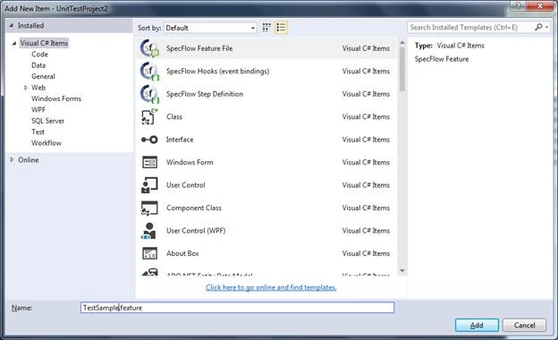Click the SpecFlow Feature File name text
The width and height of the screenshot is (558, 340).
[x=199, y=48]
